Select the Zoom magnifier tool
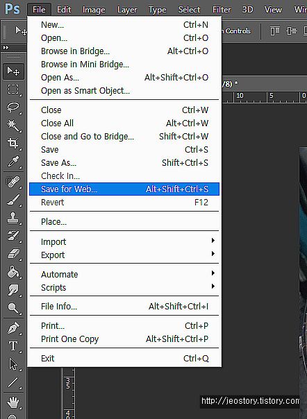Image resolution: width=307 pixels, height=419 pixels. click(13, 308)
